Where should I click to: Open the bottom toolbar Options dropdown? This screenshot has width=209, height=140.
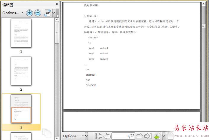(73, 136)
